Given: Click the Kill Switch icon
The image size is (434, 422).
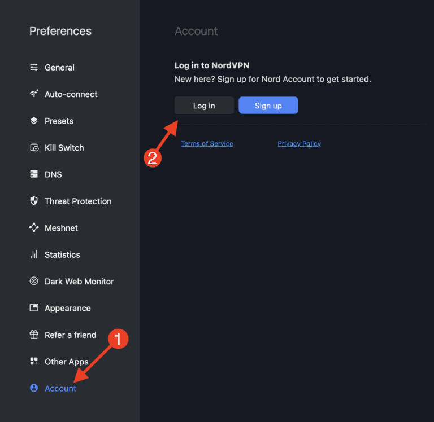Looking at the screenshot, I should click(x=34, y=148).
